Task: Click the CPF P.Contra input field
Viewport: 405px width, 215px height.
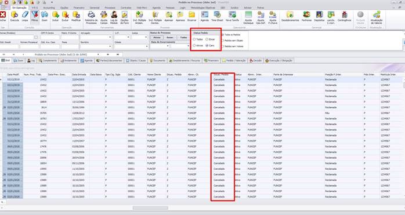Action: (50, 37)
